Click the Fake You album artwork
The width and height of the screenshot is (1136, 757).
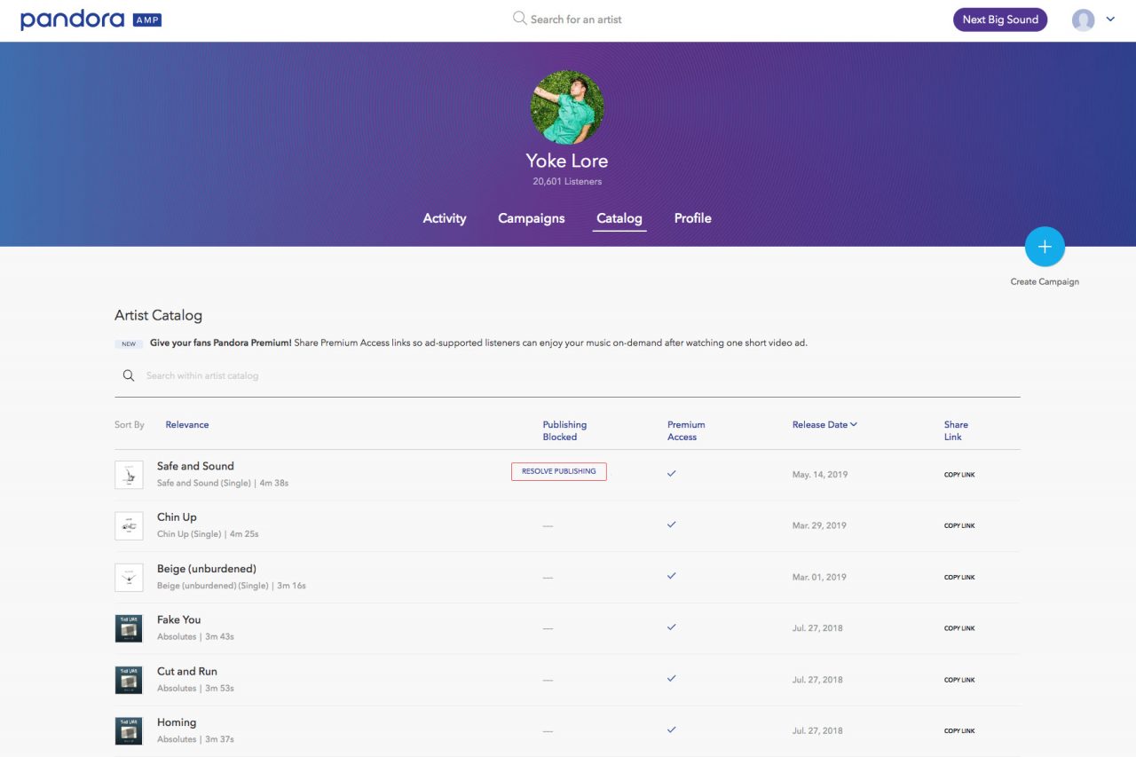tap(129, 628)
